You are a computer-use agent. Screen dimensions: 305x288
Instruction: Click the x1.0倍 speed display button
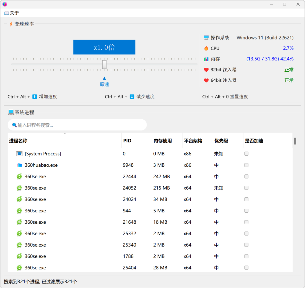click(104, 47)
